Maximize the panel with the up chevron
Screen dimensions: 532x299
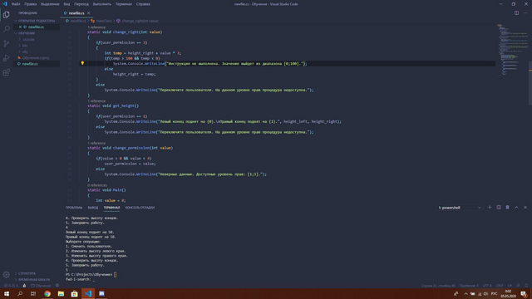(516, 207)
